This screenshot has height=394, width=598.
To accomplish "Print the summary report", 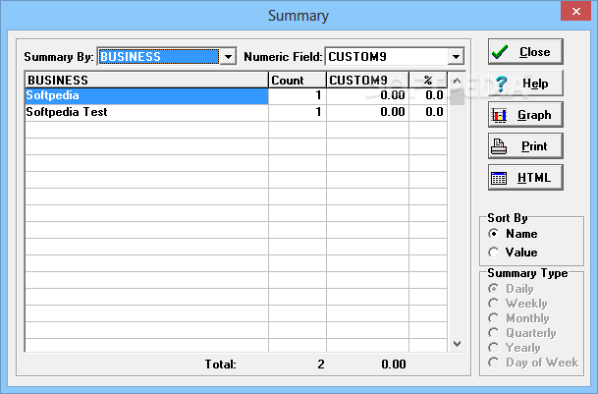I will pyautogui.click(x=525, y=145).
